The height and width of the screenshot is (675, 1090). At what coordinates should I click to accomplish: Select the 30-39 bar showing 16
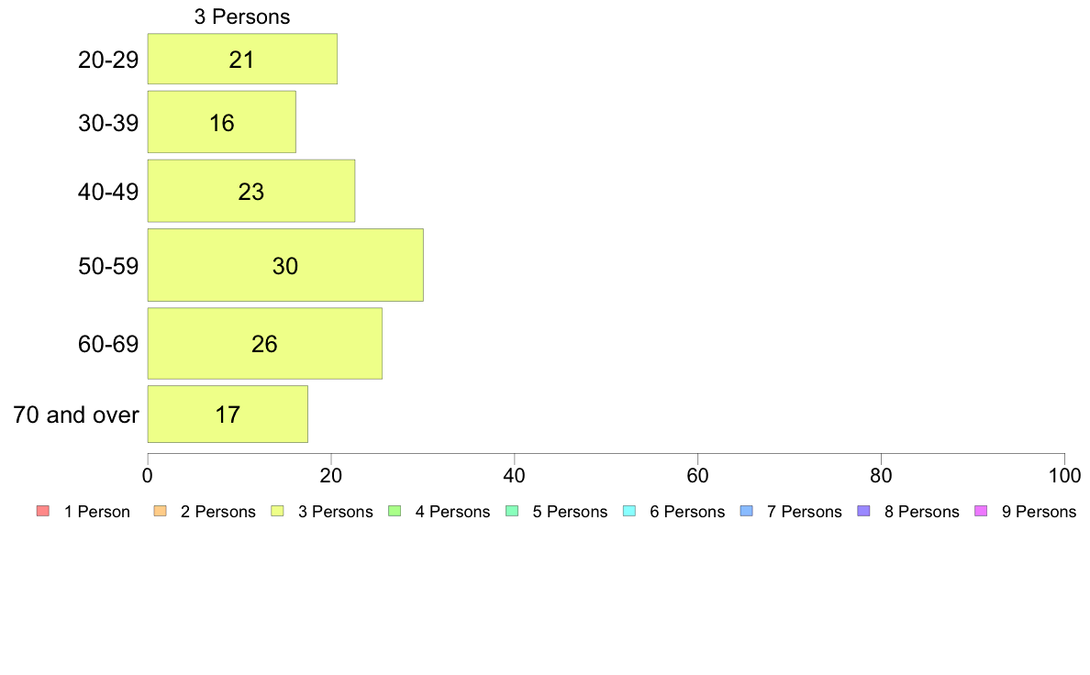coord(222,122)
